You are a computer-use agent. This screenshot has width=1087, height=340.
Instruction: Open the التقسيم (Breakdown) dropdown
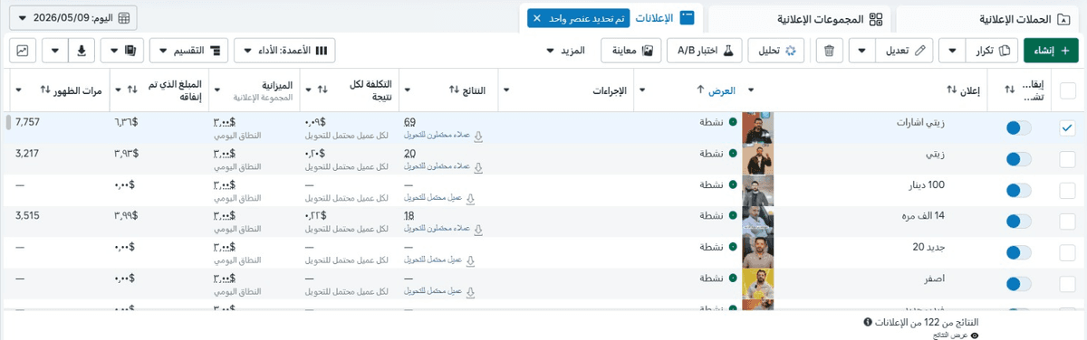188,51
